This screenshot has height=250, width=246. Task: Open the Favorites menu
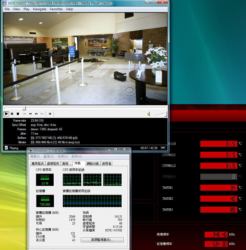click(56, 9)
